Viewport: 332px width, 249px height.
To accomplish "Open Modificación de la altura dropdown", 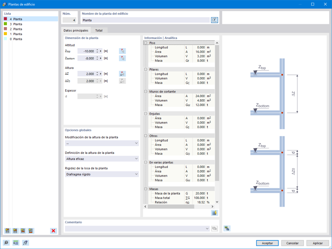I will pos(102,143).
